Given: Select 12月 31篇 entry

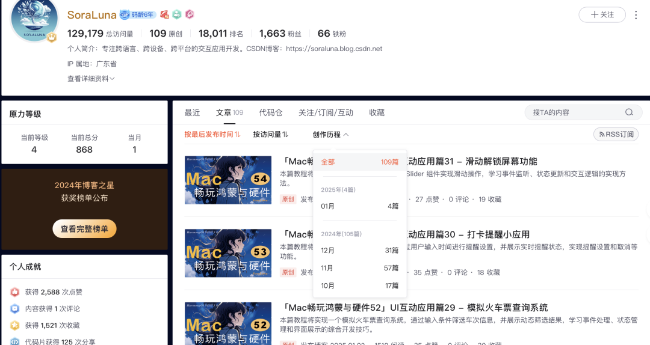Looking at the screenshot, I should pyautogui.click(x=360, y=251).
